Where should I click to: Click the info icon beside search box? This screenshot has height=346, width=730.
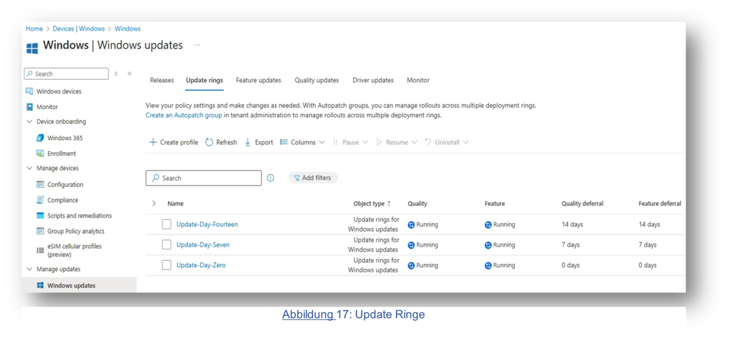click(x=271, y=178)
